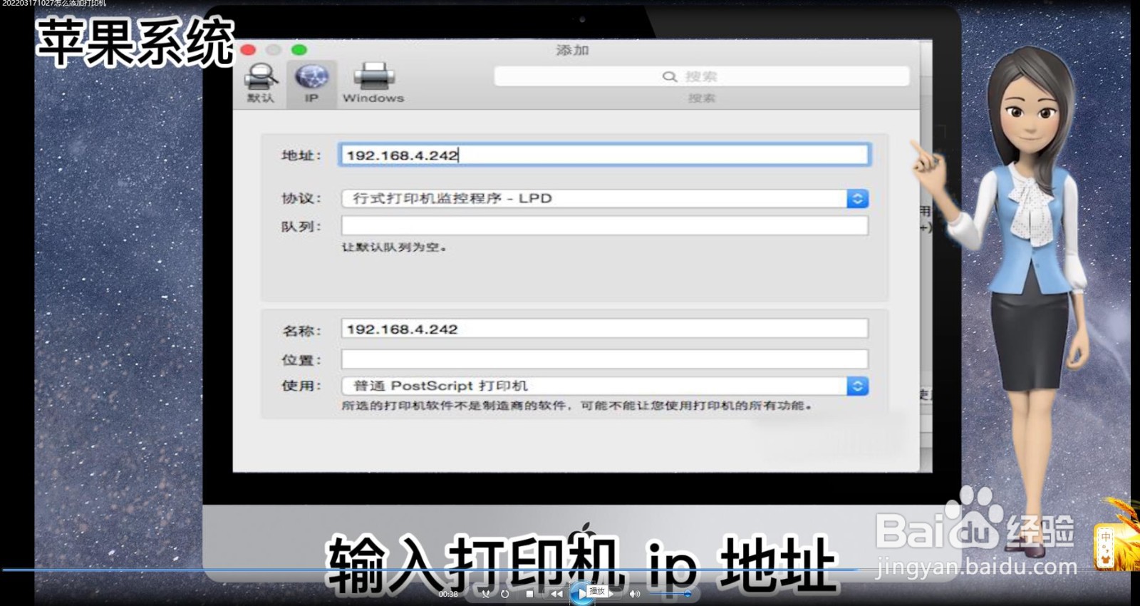Click the fast-forward button in media player
This screenshot has width=1140, height=606.
click(x=611, y=593)
